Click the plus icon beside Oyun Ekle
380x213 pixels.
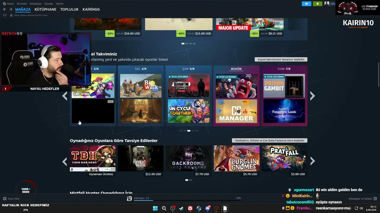4,199
